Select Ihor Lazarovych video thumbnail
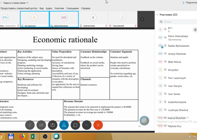This screenshot has width=197, height=140. click(35, 19)
